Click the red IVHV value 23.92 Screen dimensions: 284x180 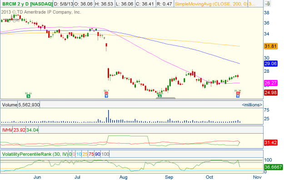[19, 130]
